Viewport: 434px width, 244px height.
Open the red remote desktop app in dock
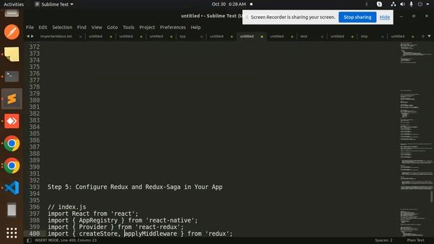[x=12, y=121]
